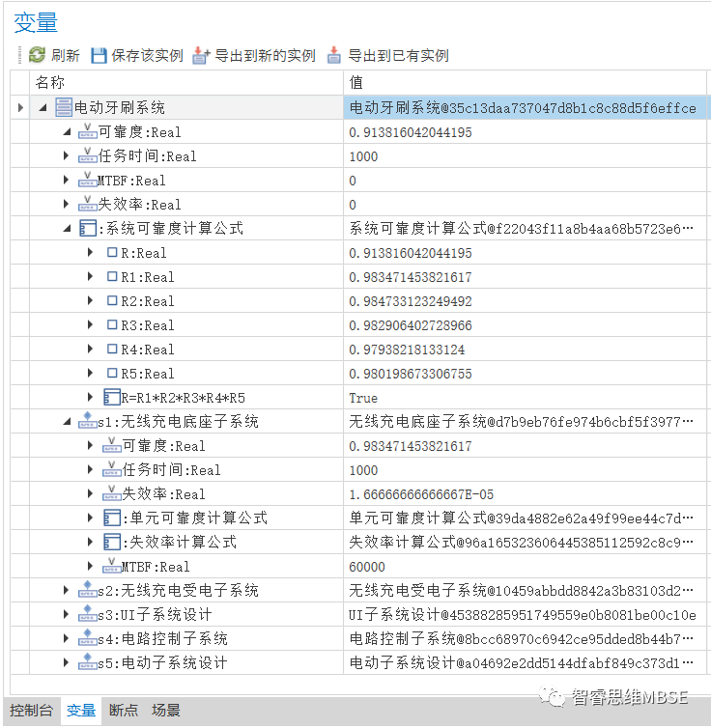The height and width of the screenshot is (728, 711).
Task: Click the square parameter icon of R:Real
Action: click(x=112, y=252)
